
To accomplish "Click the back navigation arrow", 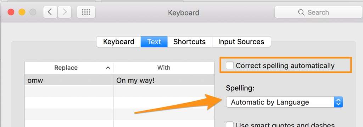I will [50, 12].
